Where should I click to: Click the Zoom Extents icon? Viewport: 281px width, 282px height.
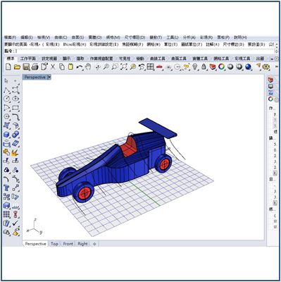(x=123, y=67)
